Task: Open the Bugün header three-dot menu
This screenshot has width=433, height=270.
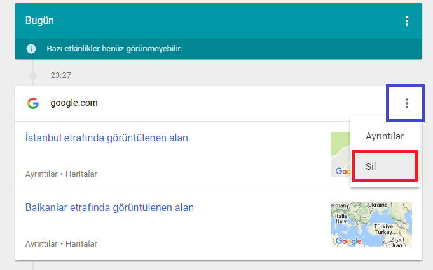Action: point(406,21)
